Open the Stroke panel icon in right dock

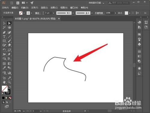pyautogui.click(x=139, y=51)
